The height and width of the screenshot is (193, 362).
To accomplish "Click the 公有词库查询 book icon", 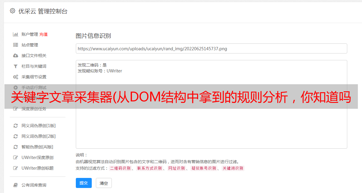I will click(16, 185).
